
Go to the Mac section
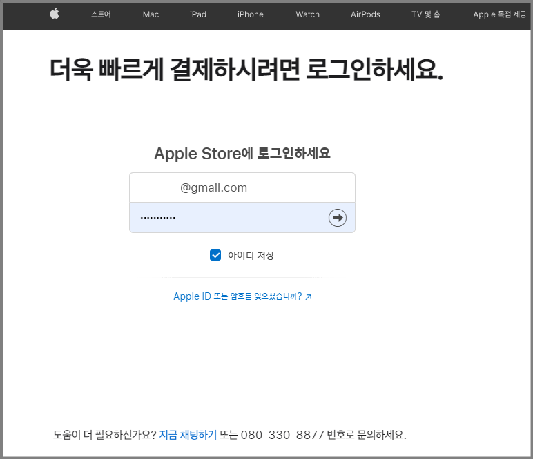(151, 14)
